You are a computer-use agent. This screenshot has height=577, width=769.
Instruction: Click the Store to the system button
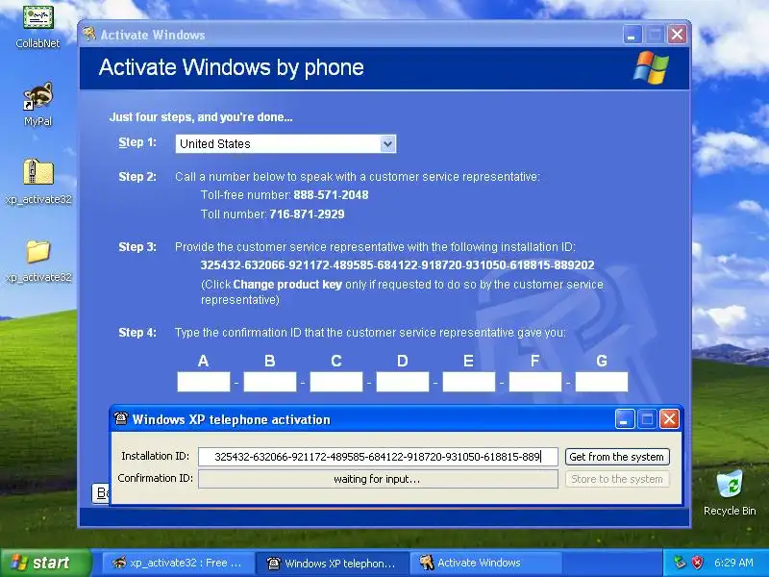tap(617, 479)
